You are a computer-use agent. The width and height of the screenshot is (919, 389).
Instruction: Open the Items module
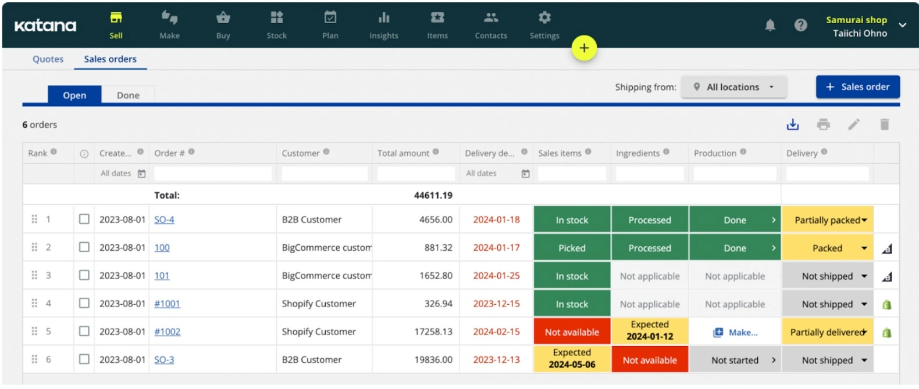(437, 26)
